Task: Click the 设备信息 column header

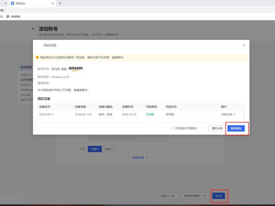Action: point(80,107)
